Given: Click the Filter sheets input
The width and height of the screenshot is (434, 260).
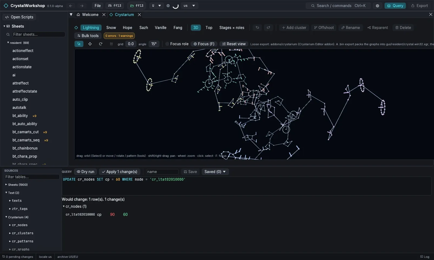Looking at the screenshot, I should (x=39, y=34).
